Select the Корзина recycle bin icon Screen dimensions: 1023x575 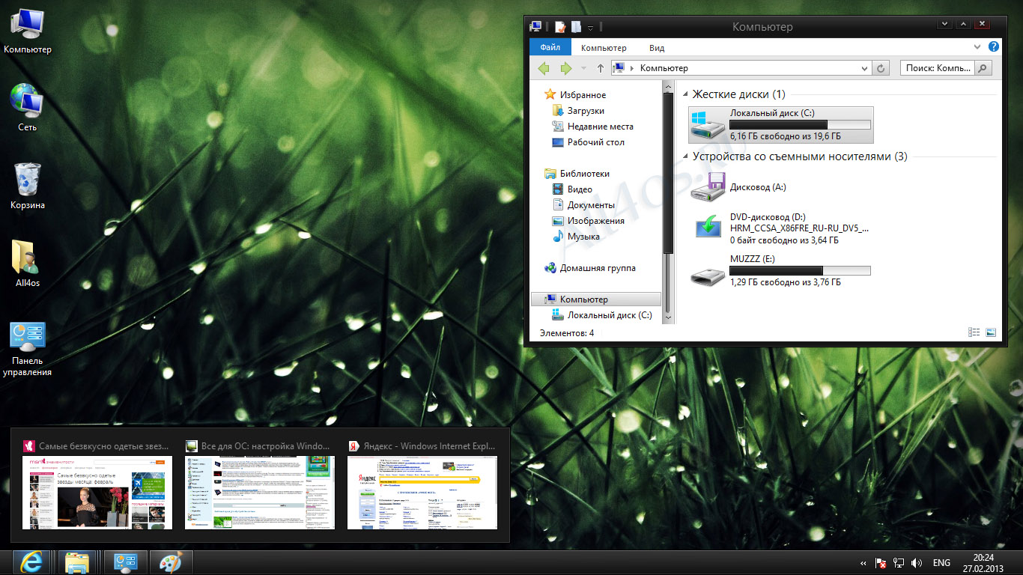[x=28, y=186]
